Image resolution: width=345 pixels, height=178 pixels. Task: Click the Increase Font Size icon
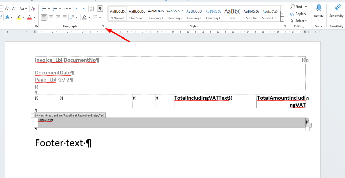(6, 9)
